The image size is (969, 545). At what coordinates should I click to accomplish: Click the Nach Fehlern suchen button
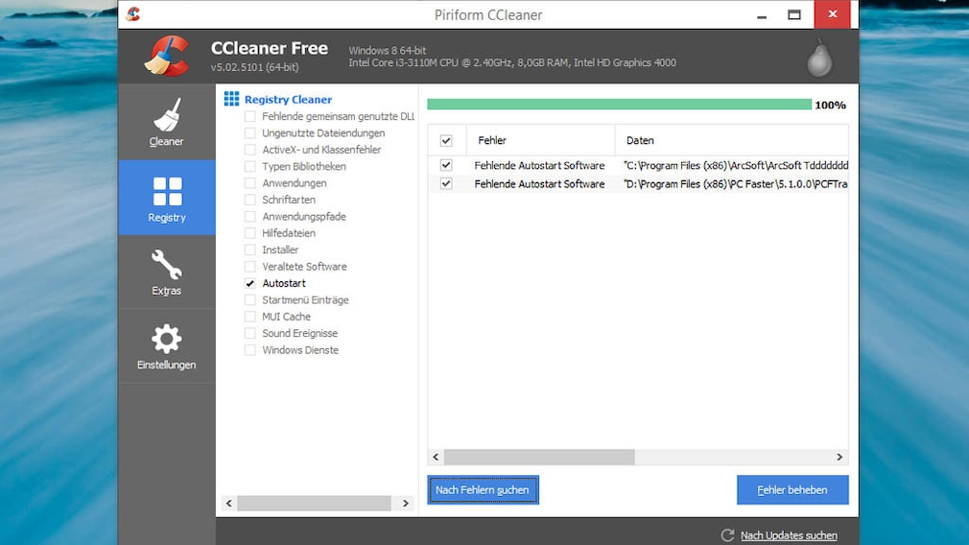(483, 490)
